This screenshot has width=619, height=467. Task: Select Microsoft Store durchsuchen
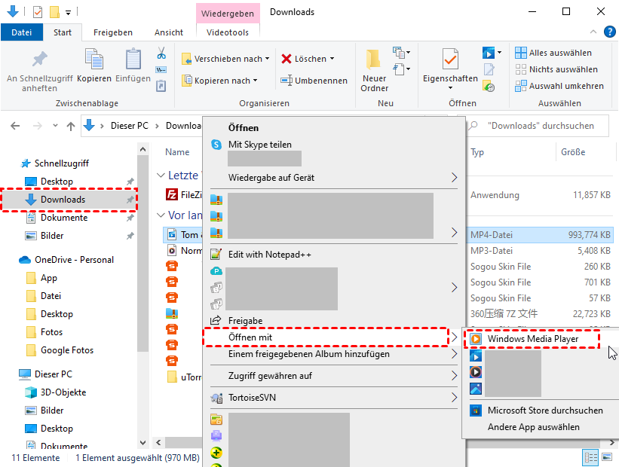tap(545, 411)
